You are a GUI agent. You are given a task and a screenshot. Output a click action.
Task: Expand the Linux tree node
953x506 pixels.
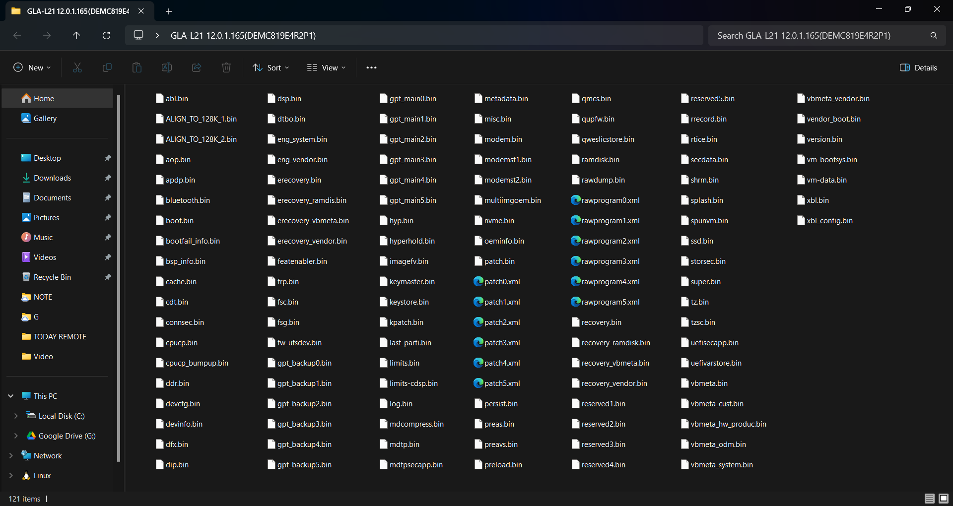[11, 475]
